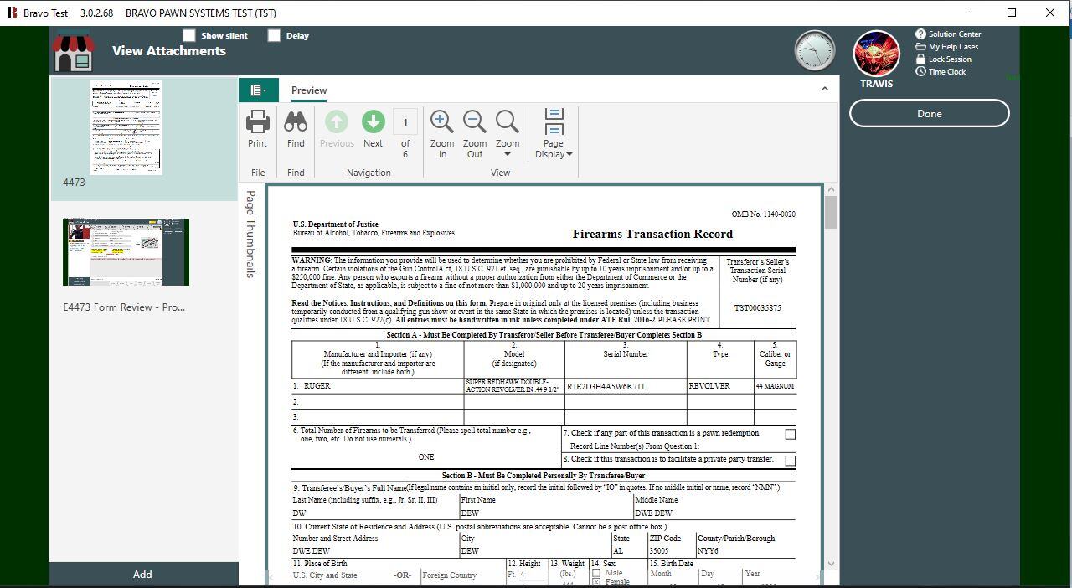The height and width of the screenshot is (588, 1072).
Task: Click the ZIP code 35005
Action: [659, 551]
